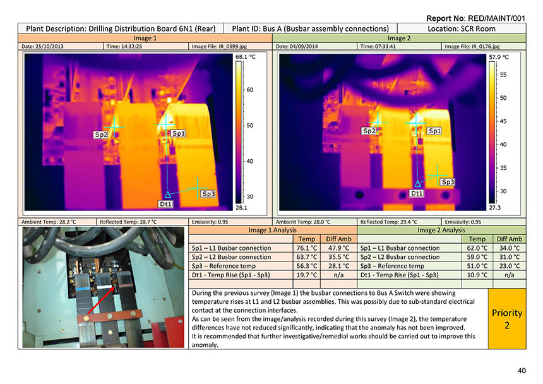Screen dimensions: 543x384
Task: Click the Dt1 label in Image 1
Action: pyautogui.click(x=165, y=204)
